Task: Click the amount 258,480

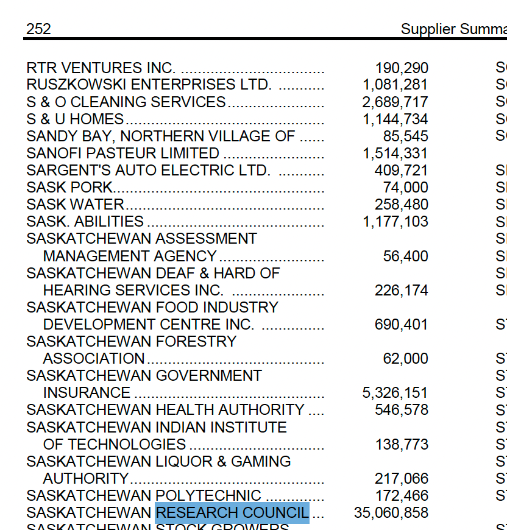Action: pos(401,205)
